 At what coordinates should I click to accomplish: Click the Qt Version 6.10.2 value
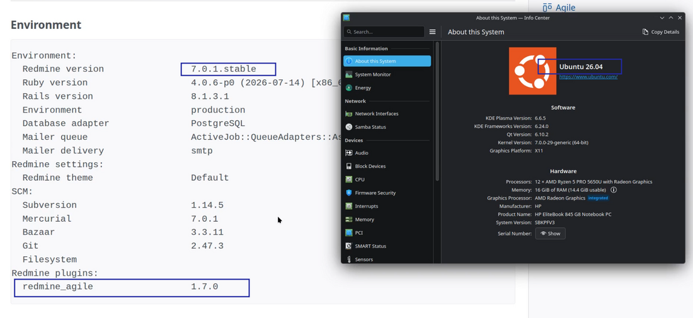point(541,134)
